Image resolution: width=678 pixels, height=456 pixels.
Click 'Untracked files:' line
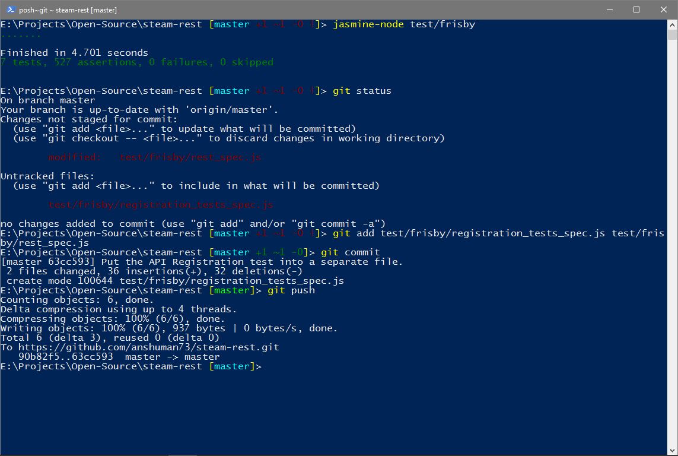point(47,176)
